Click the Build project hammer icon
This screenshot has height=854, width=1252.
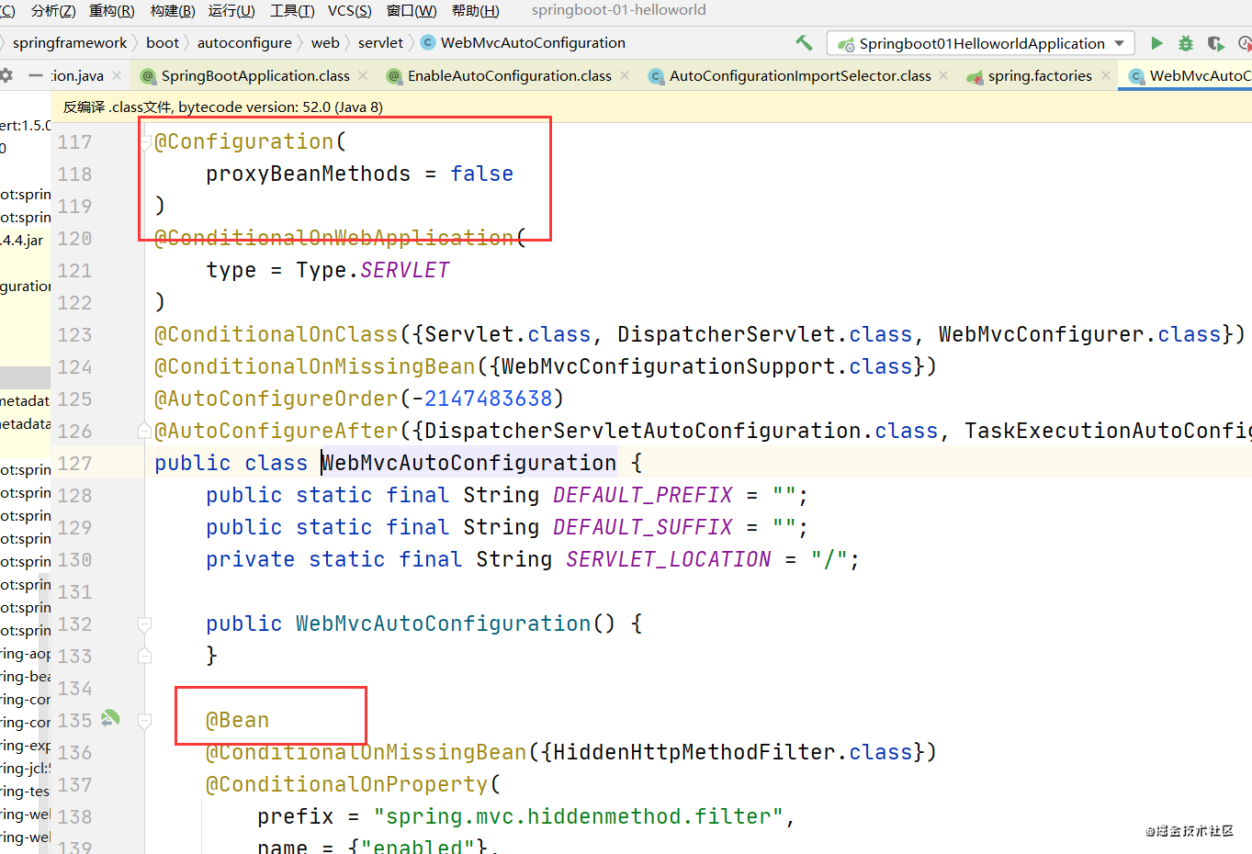click(x=804, y=43)
